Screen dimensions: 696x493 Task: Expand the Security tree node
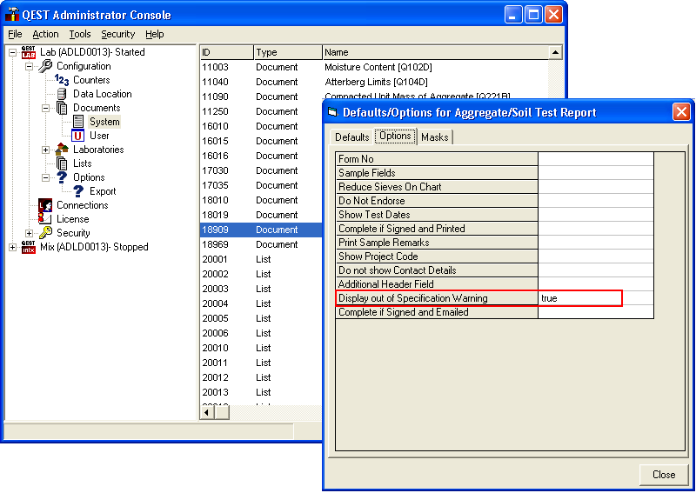tap(29, 233)
